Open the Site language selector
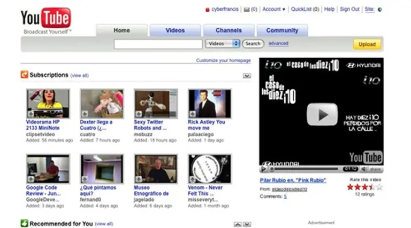The height and width of the screenshot is (228, 411). pos(369,10)
